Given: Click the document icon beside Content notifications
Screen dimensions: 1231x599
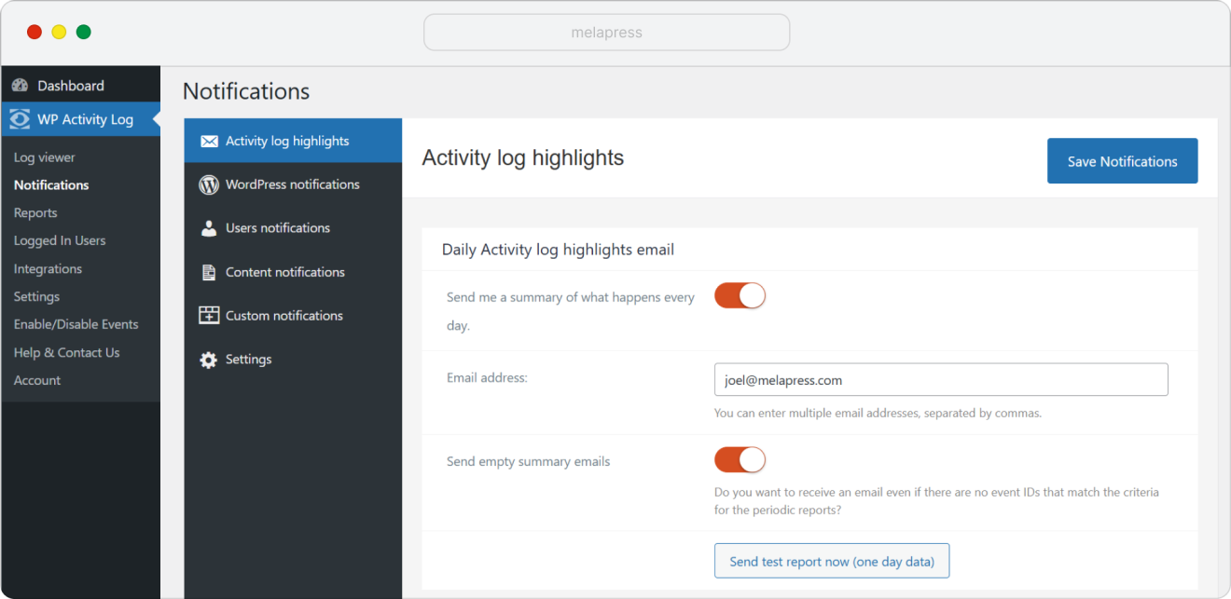Looking at the screenshot, I should pos(209,272).
